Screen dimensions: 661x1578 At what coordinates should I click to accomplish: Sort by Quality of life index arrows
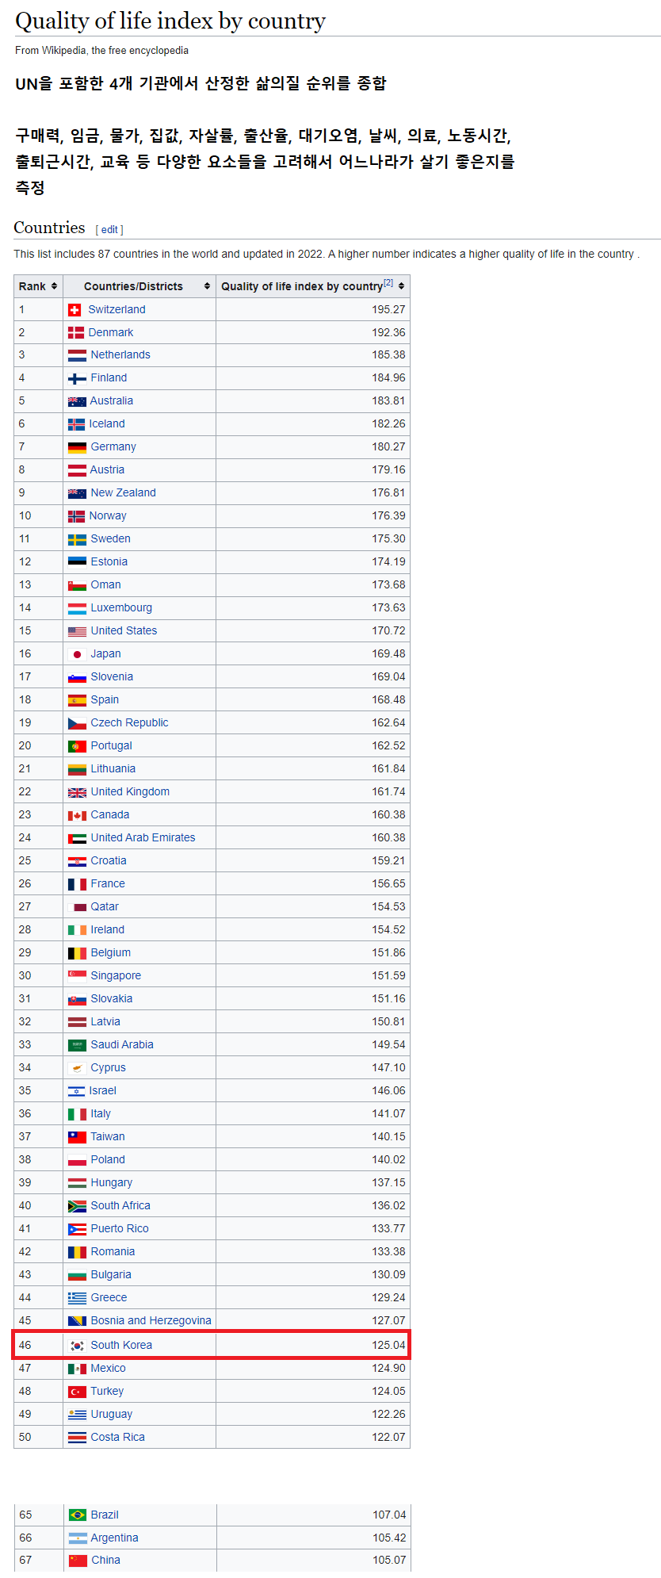pyautogui.click(x=402, y=286)
